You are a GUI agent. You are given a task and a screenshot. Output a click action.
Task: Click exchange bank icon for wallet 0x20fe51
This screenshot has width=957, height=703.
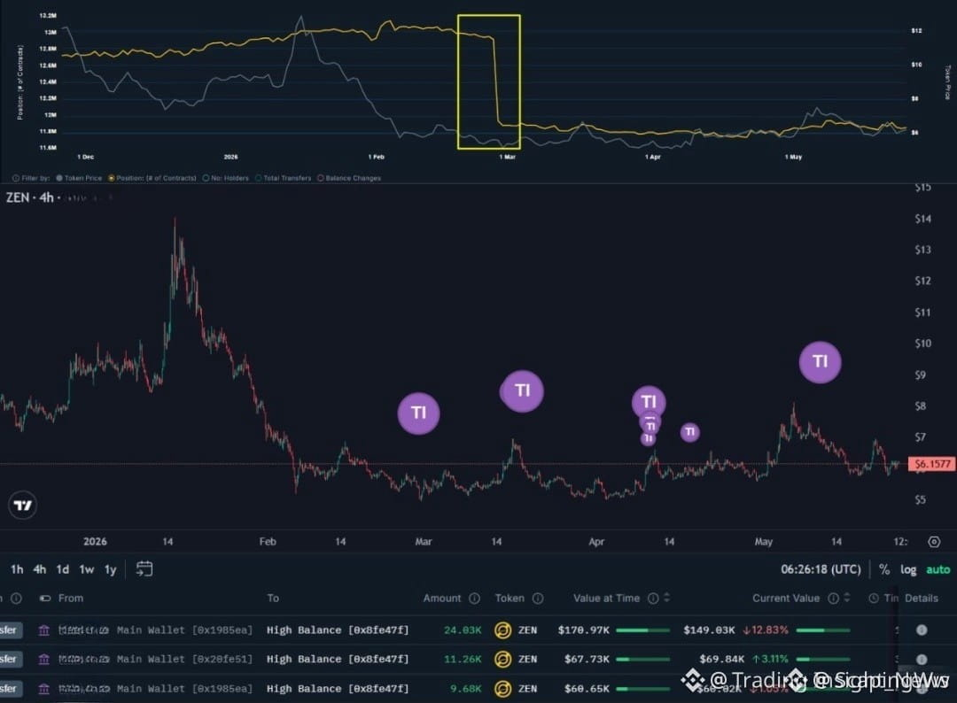tap(44, 659)
